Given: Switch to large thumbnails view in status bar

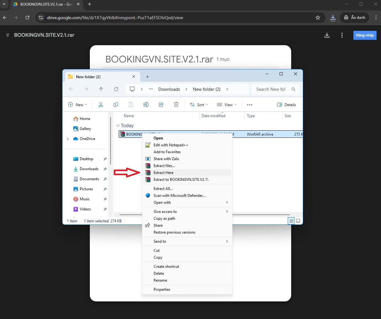Looking at the screenshot, I should 298,221.
